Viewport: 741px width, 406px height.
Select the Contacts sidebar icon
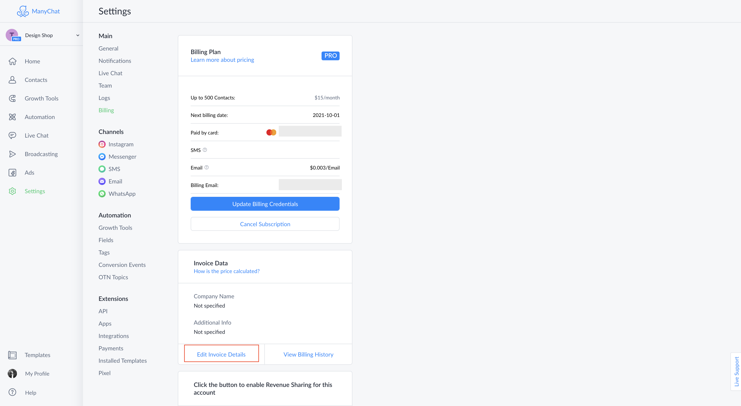point(13,80)
